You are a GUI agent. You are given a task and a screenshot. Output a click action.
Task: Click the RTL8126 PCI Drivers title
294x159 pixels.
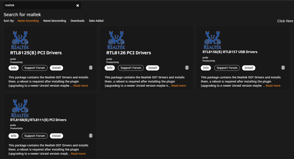(x=129, y=53)
